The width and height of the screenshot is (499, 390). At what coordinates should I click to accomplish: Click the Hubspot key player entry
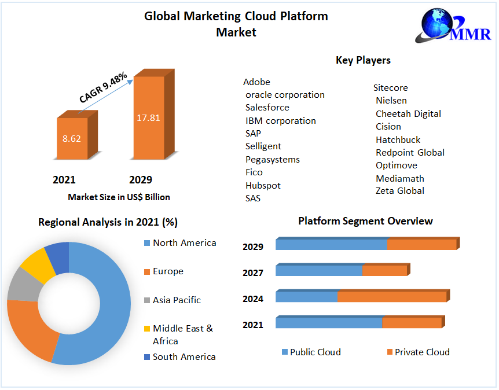coord(263,186)
